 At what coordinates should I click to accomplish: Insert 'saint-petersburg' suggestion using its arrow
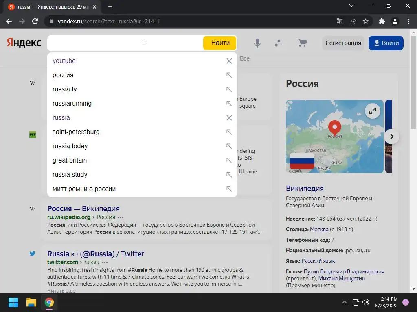coord(229,132)
